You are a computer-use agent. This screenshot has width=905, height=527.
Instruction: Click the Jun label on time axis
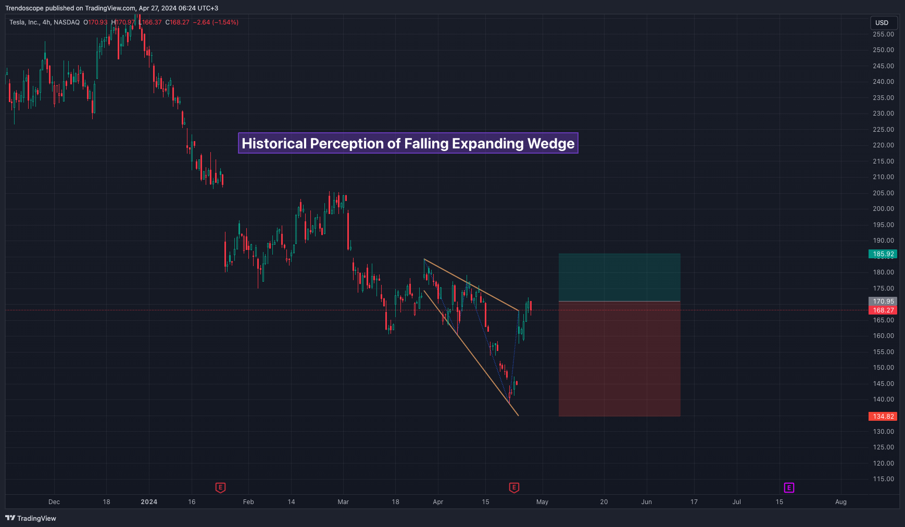point(647,502)
